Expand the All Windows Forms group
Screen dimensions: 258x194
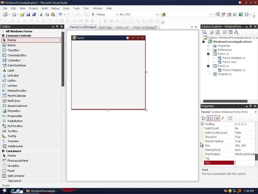3,31
